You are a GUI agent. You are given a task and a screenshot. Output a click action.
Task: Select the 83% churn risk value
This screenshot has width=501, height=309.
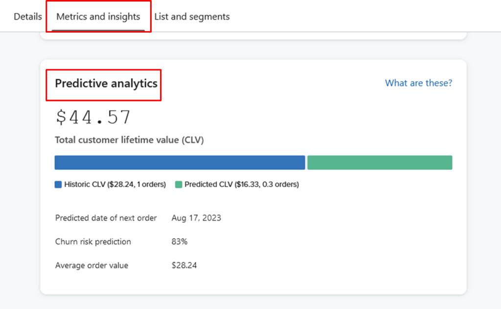click(x=180, y=242)
